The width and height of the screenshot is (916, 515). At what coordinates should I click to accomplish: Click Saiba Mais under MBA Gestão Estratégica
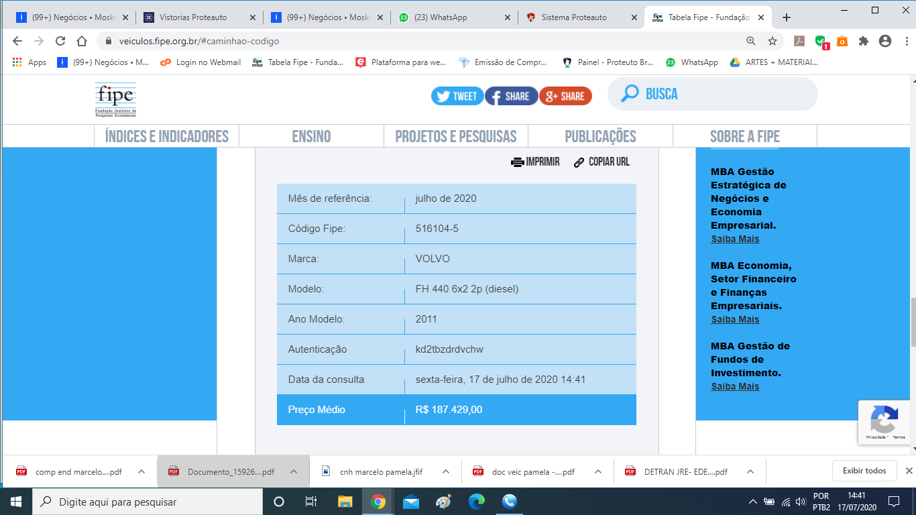tap(735, 239)
